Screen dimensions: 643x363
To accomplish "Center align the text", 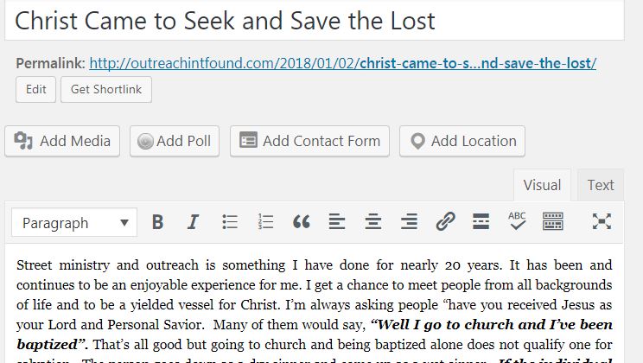I will tap(373, 222).
